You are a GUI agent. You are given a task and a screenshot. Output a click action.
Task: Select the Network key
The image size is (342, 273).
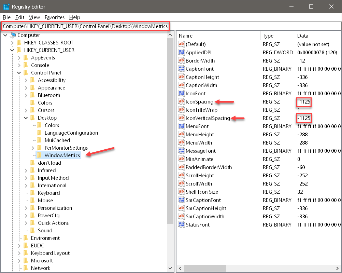[41, 268]
